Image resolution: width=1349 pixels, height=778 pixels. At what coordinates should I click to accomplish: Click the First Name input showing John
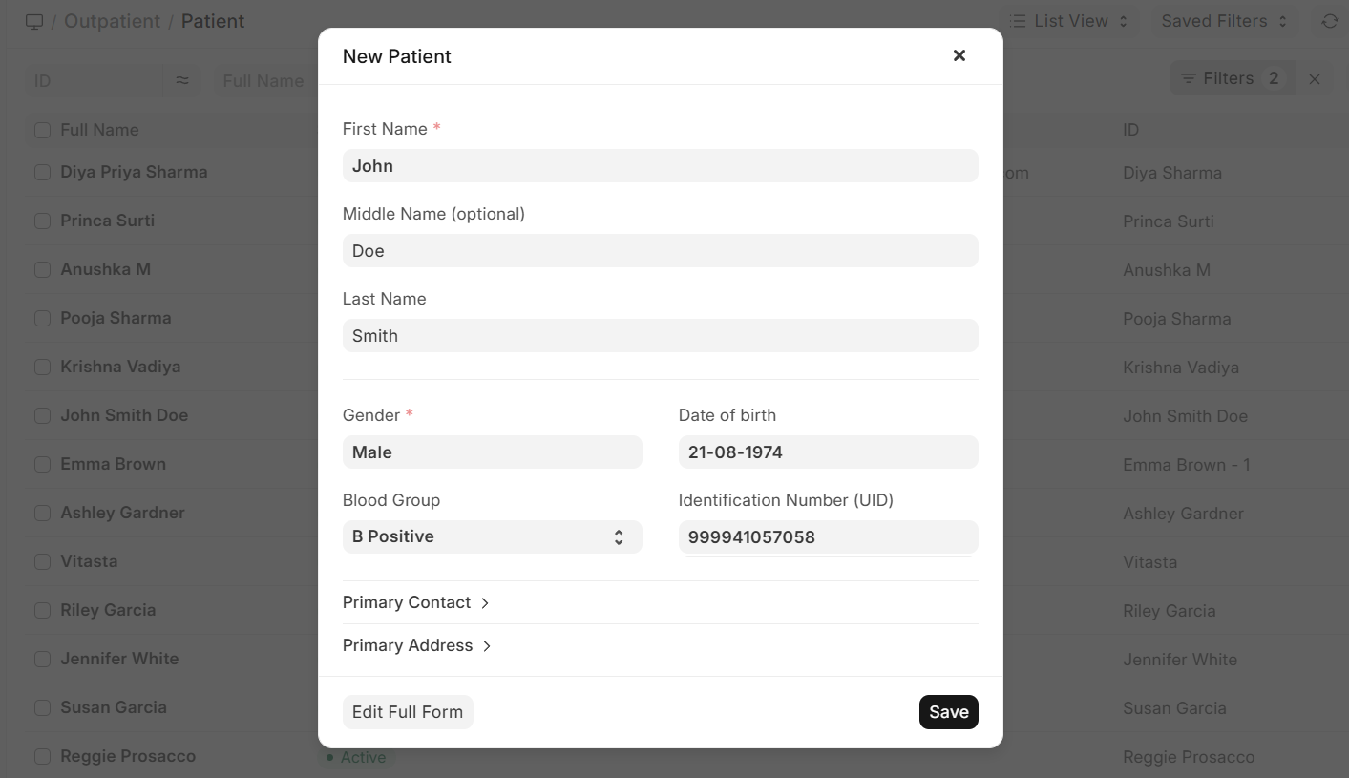660,165
